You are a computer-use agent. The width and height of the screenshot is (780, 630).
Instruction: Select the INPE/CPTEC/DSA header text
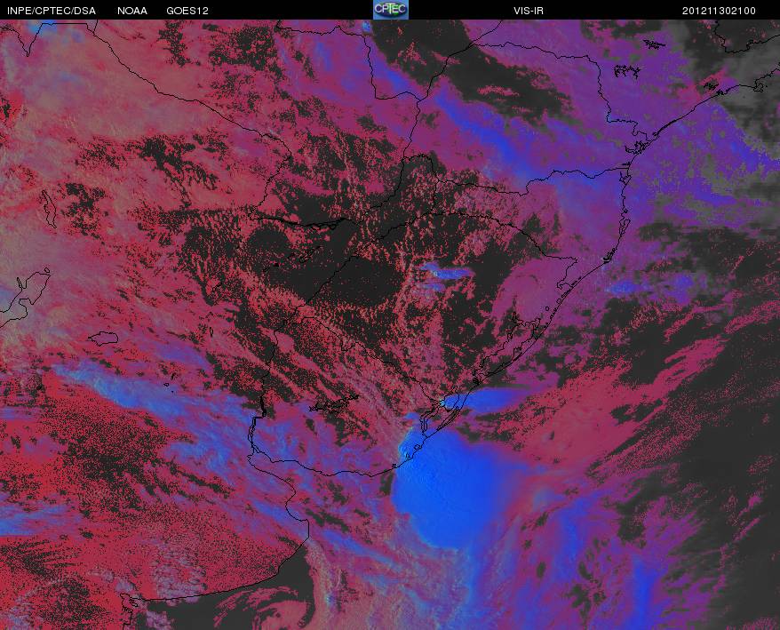coord(52,11)
